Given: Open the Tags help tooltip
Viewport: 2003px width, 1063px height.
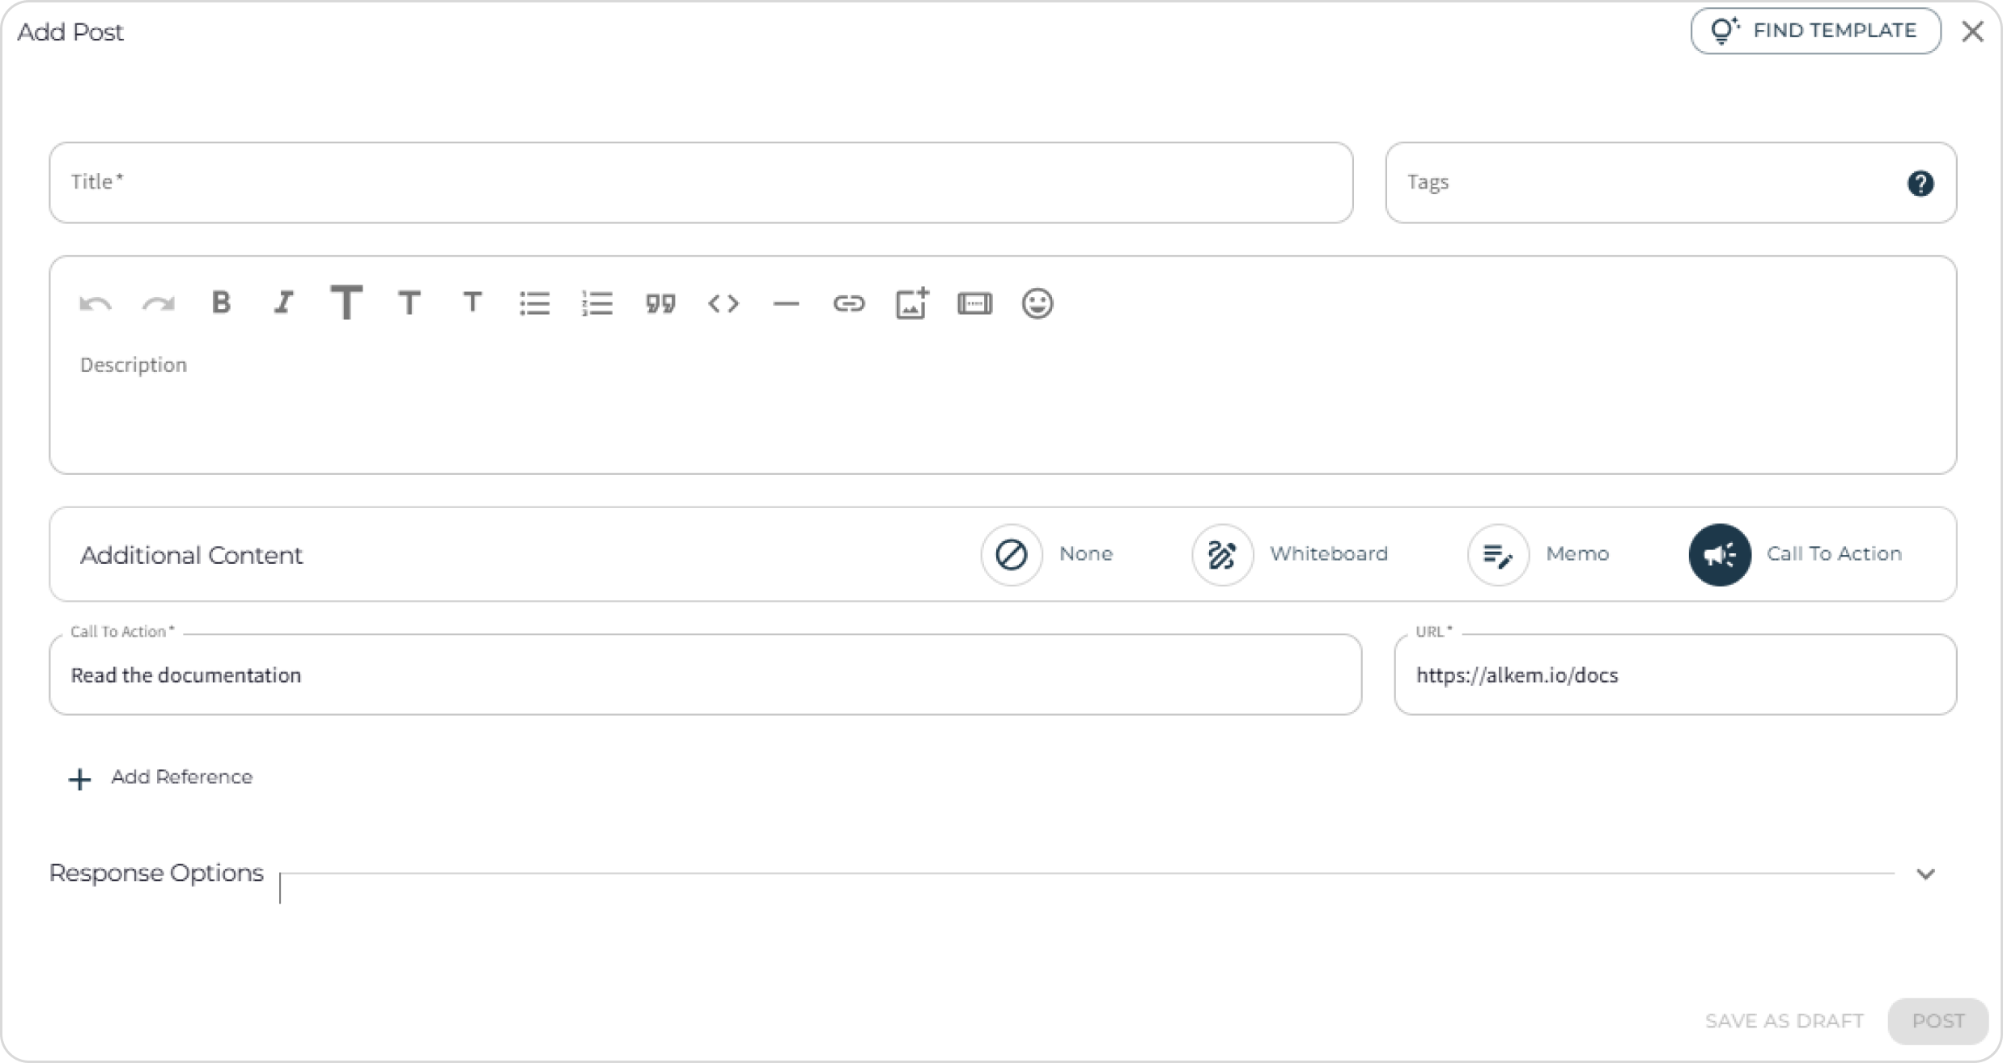Looking at the screenshot, I should (x=1921, y=183).
